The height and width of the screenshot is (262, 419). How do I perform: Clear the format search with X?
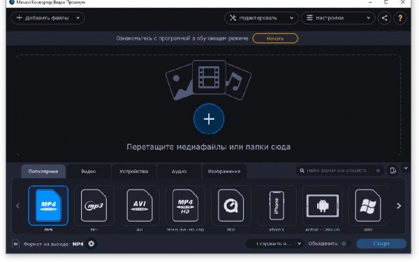click(378, 171)
